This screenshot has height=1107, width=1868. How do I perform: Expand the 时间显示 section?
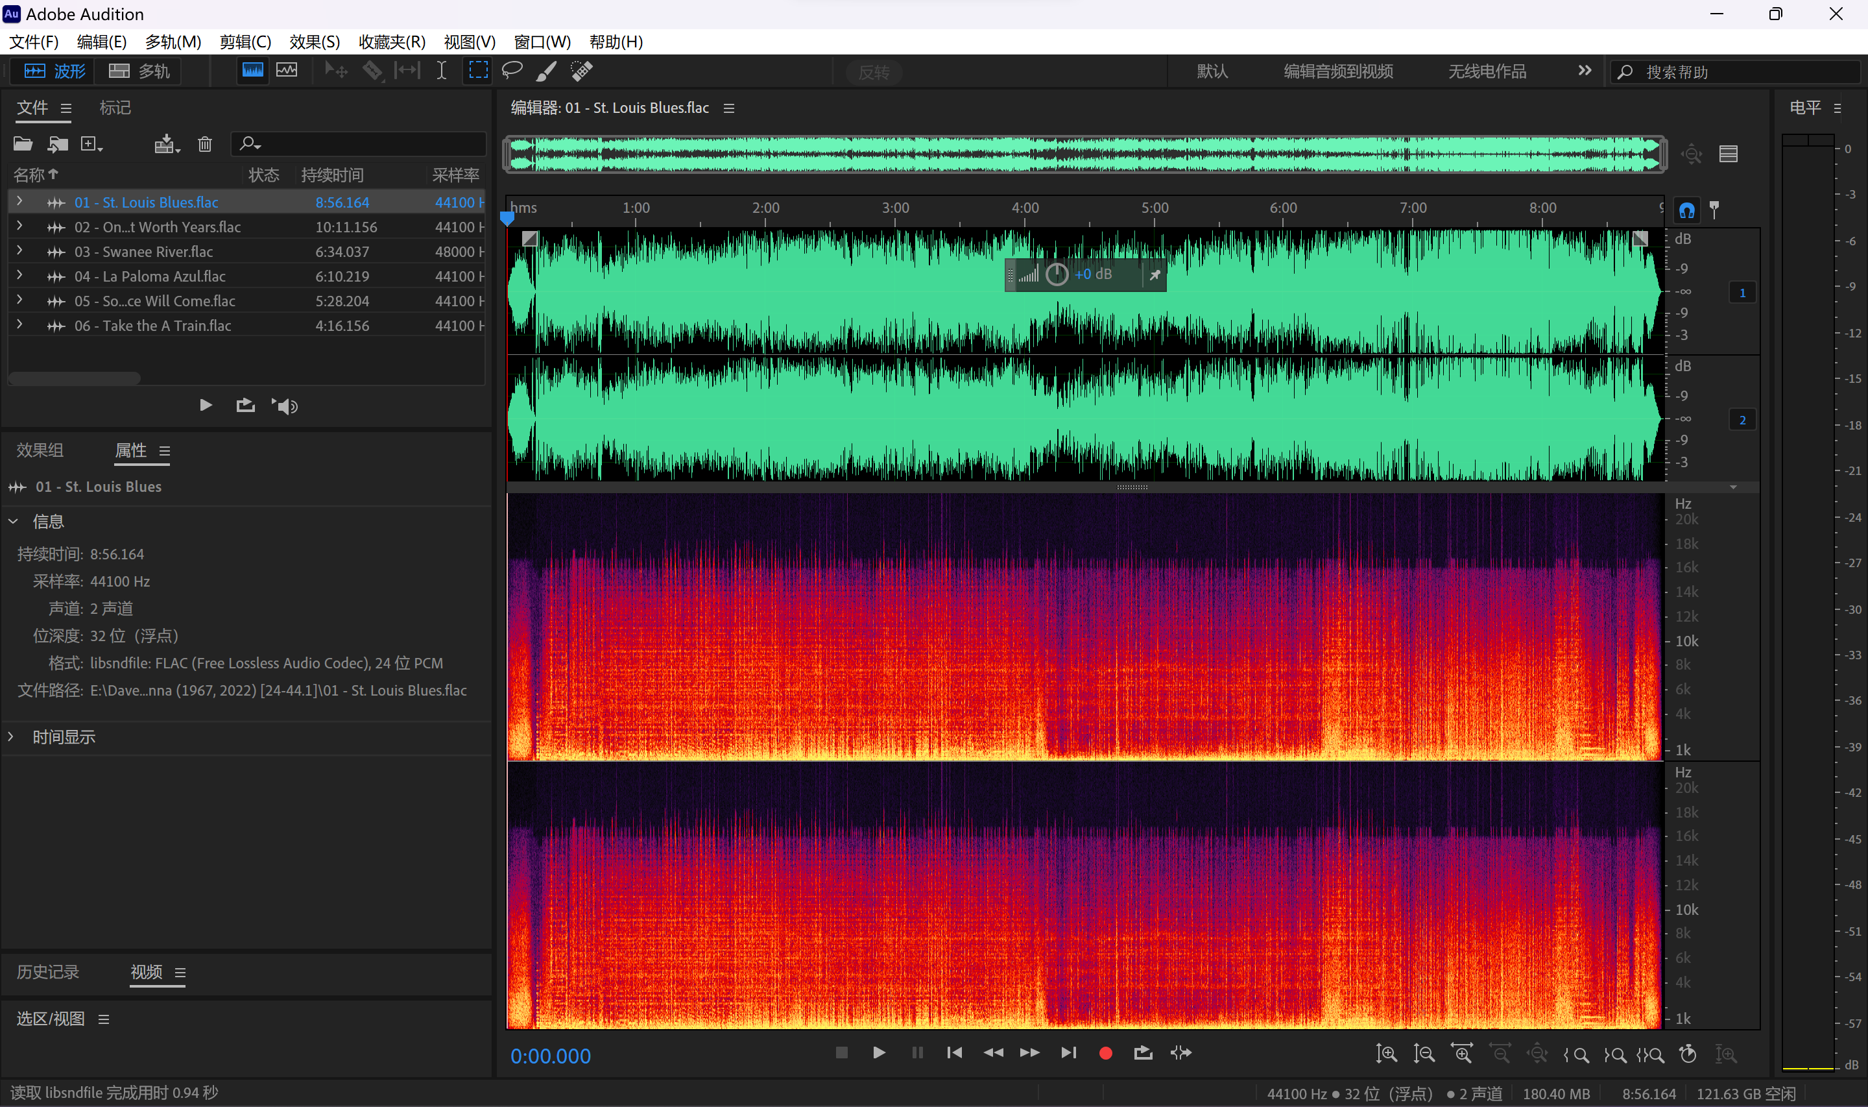[x=12, y=737]
